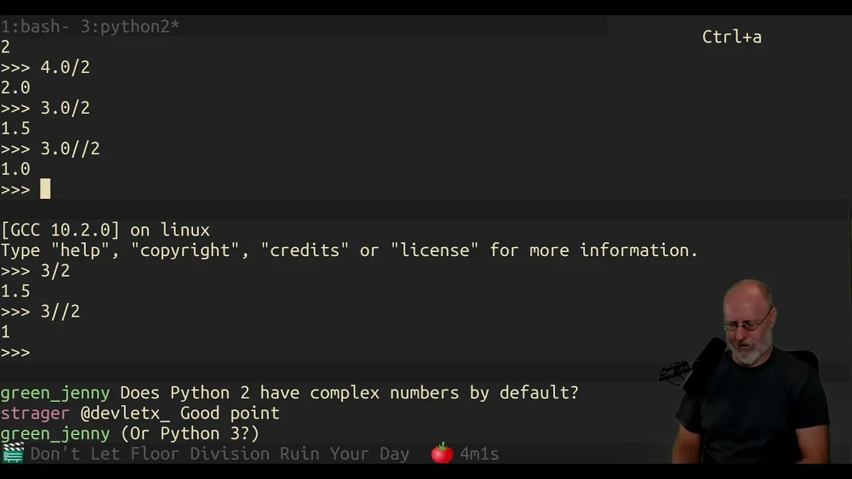Click the clapperboard icon in the status bar
This screenshot has width=852, height=479.
point(13,454)
